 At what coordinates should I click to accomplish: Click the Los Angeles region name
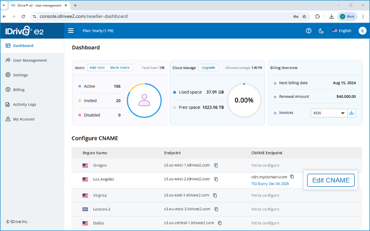pos(104,179)
